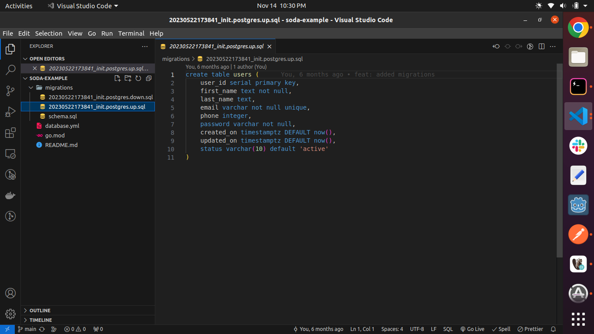594x334 pixels.
Task: Open init.postgres.down.sql in the file tree
Action: click(88, 97)
